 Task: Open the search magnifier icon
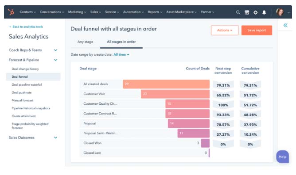[238, 12]
